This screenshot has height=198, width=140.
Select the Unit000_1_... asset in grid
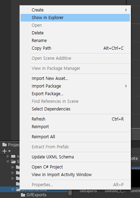click(x=115, y=191)
